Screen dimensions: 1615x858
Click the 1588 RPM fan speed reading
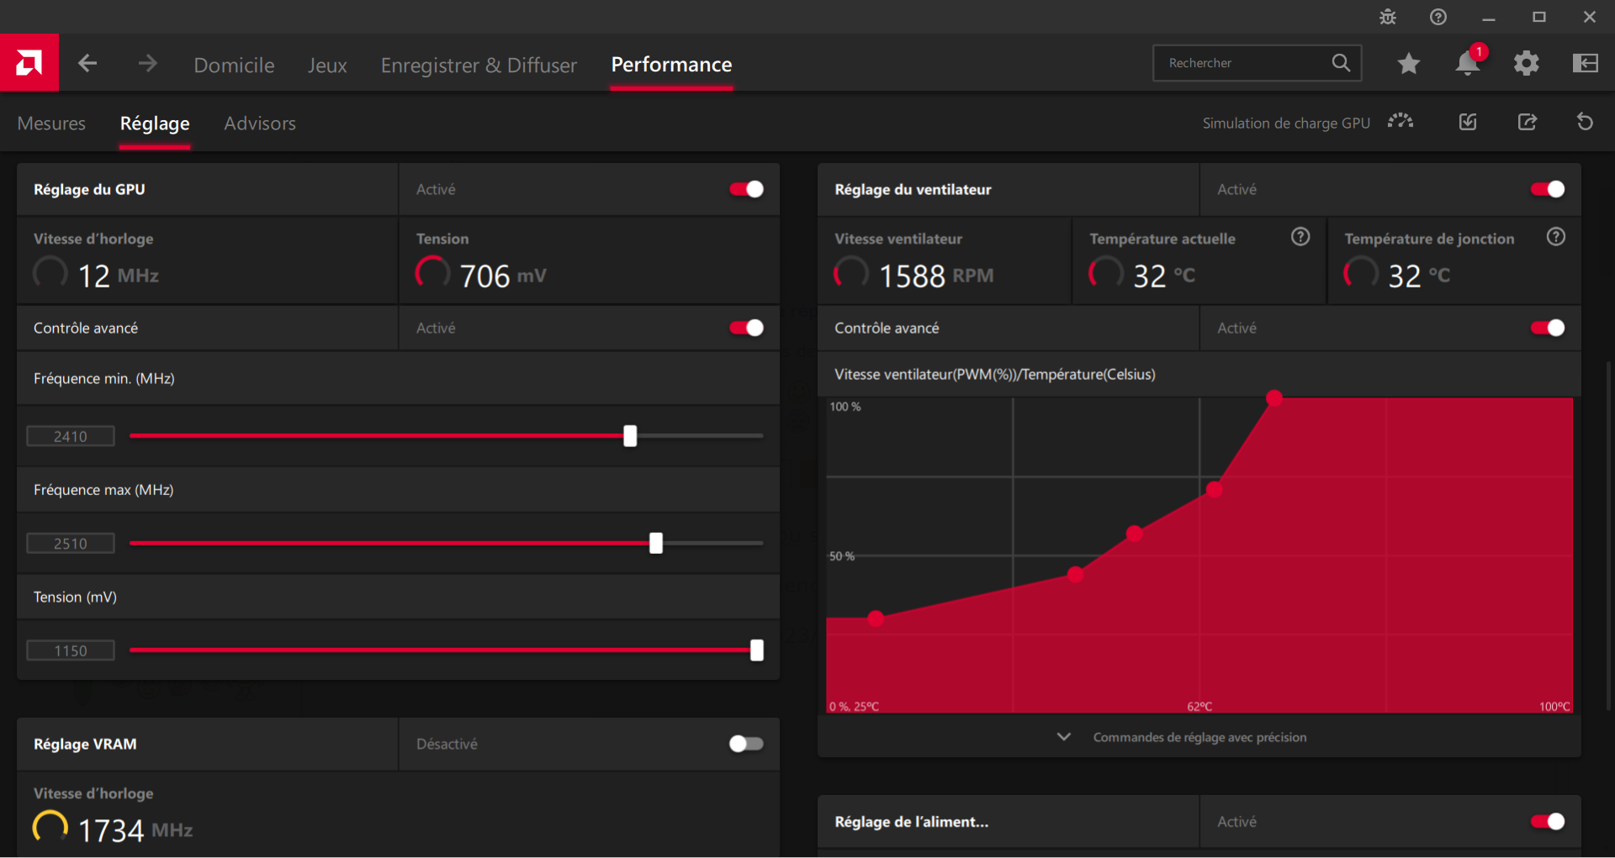[936, 276]
